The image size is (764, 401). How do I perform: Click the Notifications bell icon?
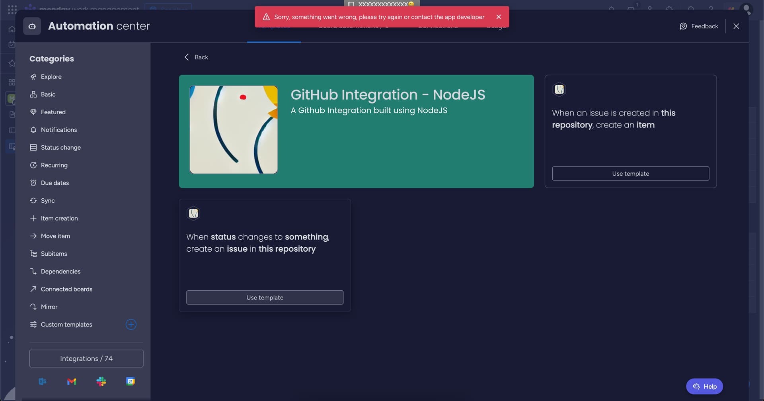tap(33, 130)
